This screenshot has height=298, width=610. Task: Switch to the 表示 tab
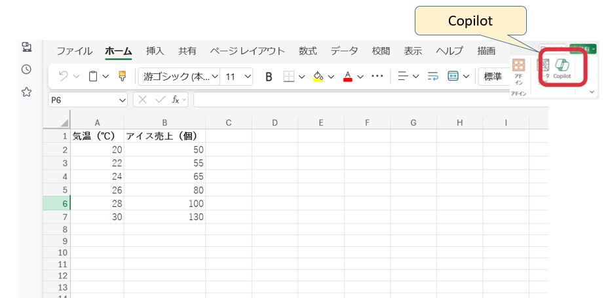413,51
